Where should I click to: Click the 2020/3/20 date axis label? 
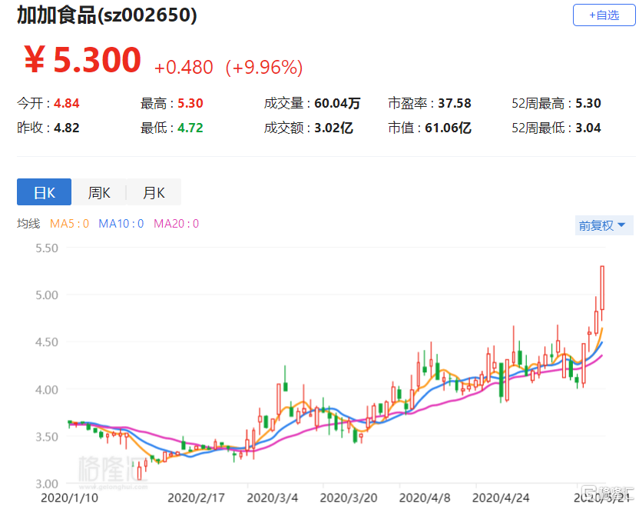[x=349, y=498]
